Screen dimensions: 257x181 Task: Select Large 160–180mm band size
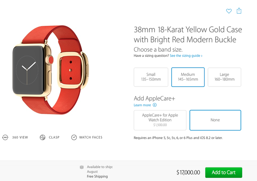point(224,77)
